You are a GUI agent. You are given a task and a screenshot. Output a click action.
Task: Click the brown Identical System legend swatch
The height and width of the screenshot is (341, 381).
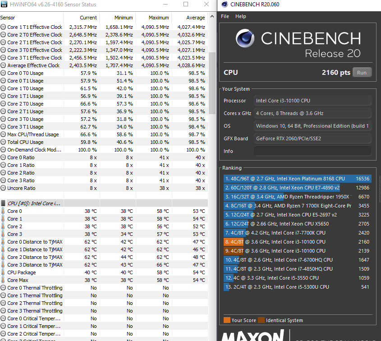(x=261, y=320)
